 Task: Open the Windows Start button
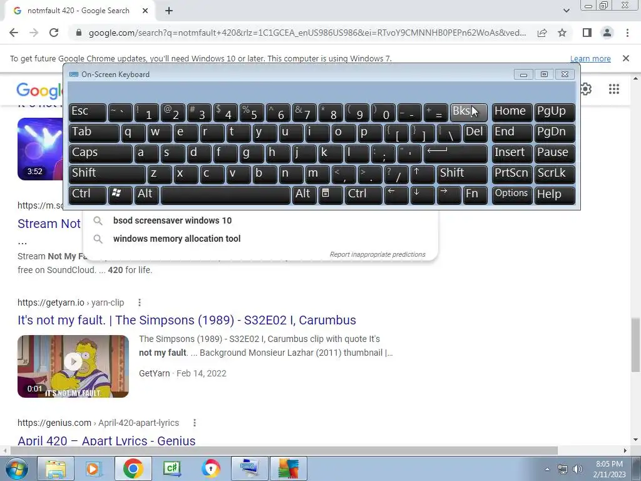[17, 468]
